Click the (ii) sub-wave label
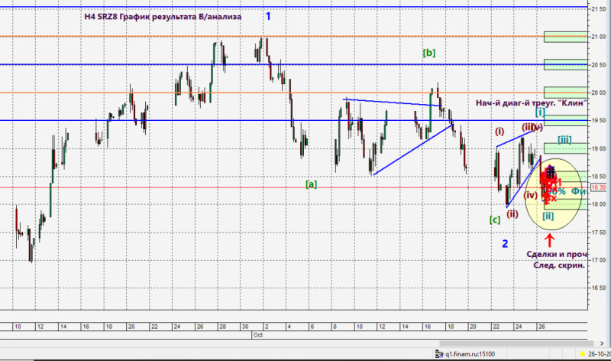 (512, 214)
